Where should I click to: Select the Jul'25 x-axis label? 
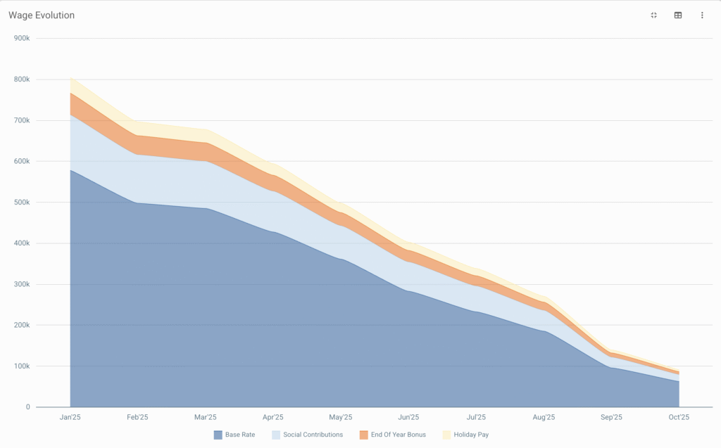click(476, 417)
